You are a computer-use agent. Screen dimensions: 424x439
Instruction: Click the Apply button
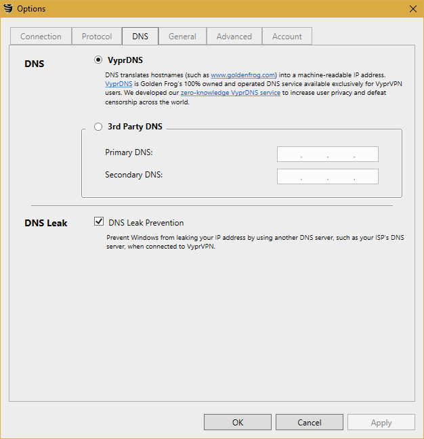[381, 422]
